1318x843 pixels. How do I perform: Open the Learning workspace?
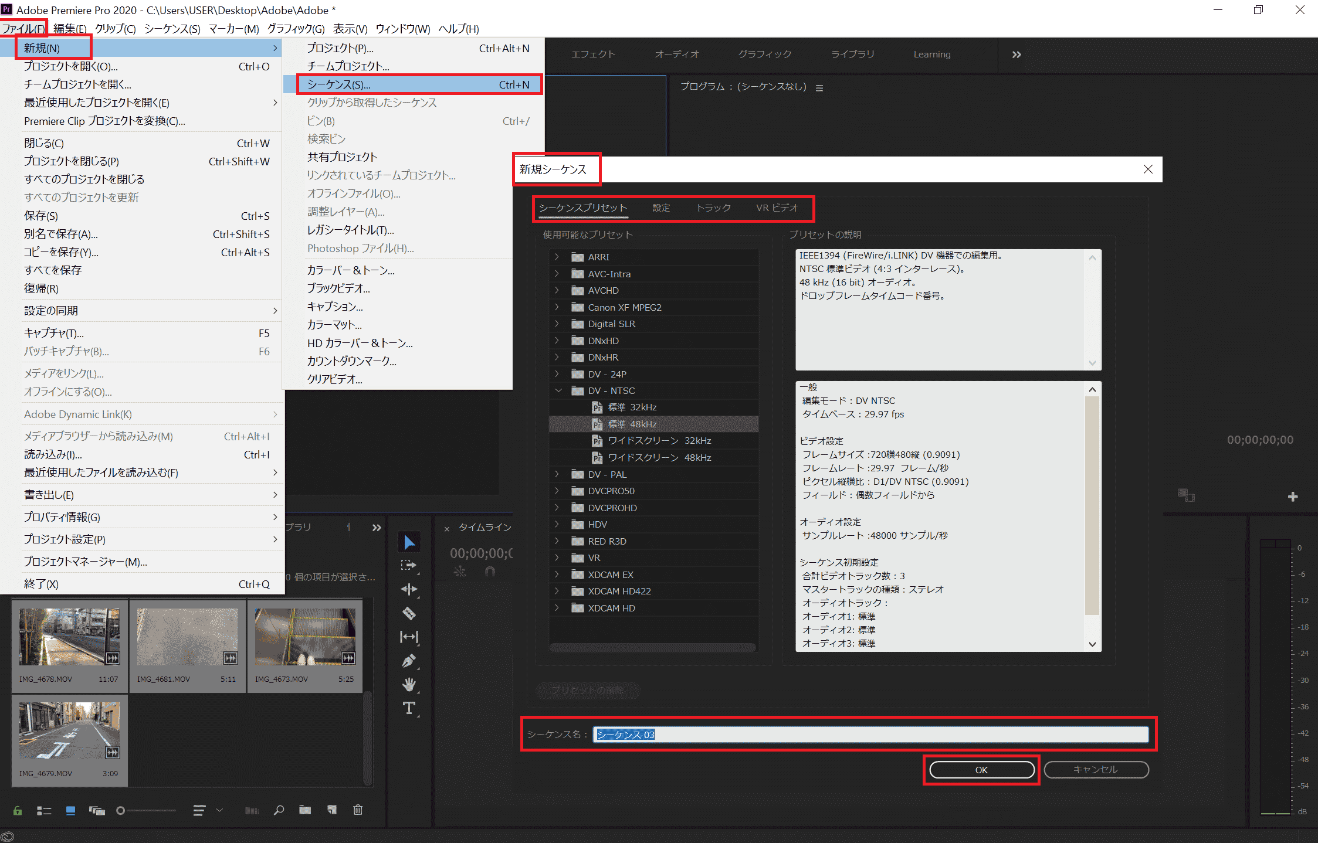[x=932, y=54]
